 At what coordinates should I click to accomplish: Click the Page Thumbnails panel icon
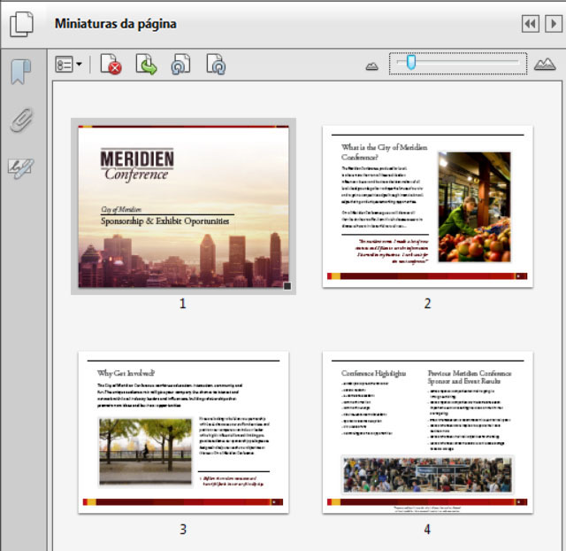point(21,24)
